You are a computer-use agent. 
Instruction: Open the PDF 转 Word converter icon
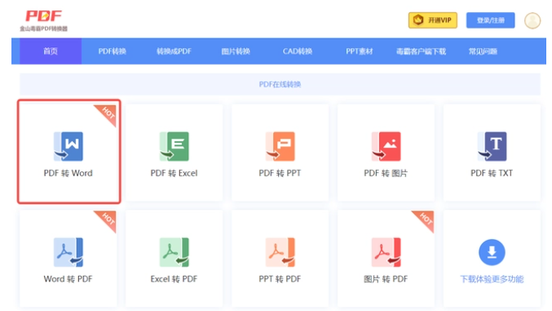click(68, 146)
